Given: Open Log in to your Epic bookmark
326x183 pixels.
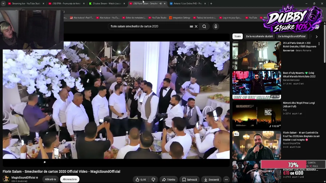Looking at the screenshot, I should pos(230,18).
